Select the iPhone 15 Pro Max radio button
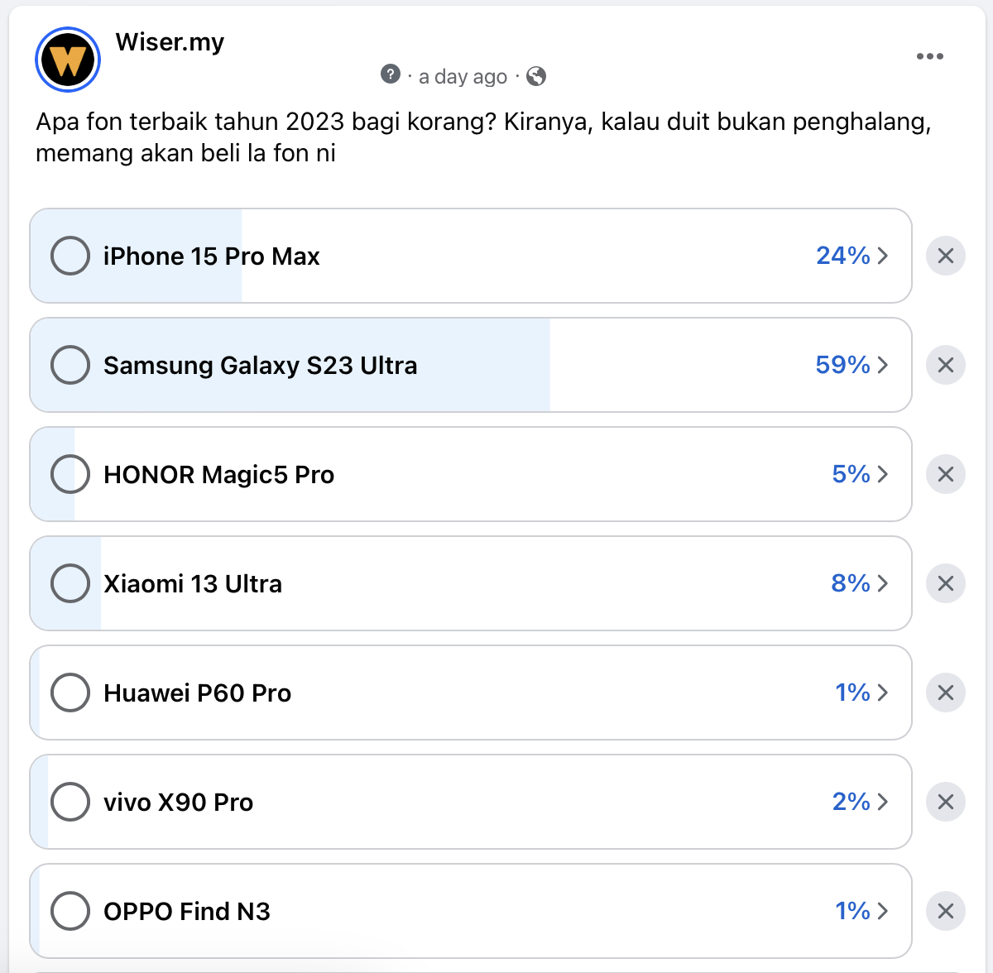The image size is (993, 973). (70, 256)
